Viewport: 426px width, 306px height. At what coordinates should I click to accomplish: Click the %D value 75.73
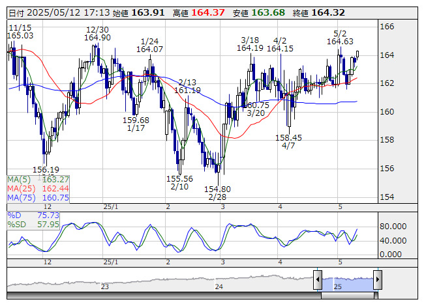point(48,216)
